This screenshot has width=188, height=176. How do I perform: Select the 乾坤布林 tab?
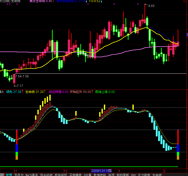(x=100, y=175)
